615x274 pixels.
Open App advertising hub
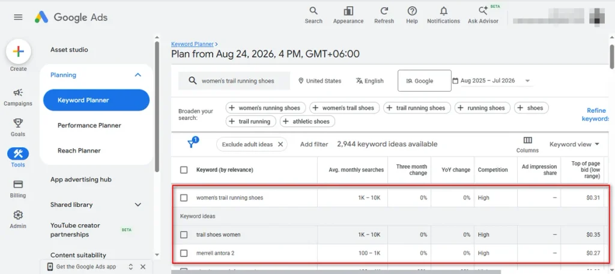click(81, 180)
